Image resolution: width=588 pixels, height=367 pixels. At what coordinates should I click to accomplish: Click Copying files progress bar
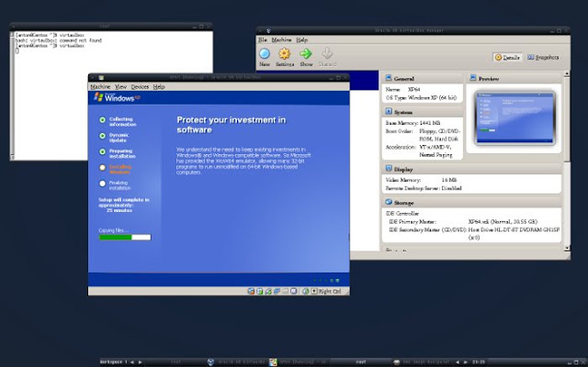coord(125,238)
